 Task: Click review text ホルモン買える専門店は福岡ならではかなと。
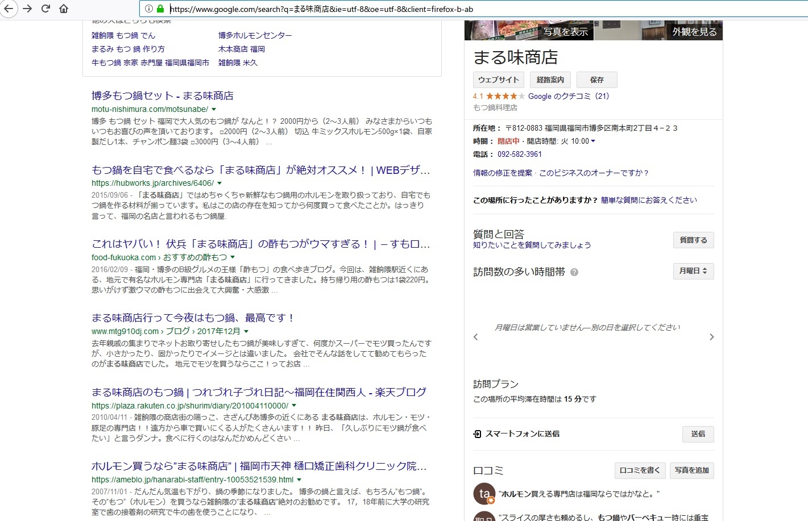(579, 494)
